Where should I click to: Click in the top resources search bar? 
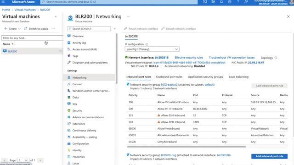tap(119, 2)
